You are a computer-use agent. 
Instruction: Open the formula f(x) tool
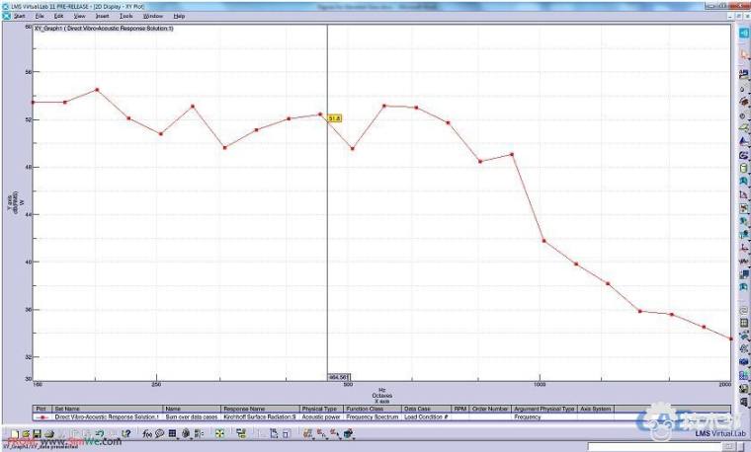click(145, 432)
